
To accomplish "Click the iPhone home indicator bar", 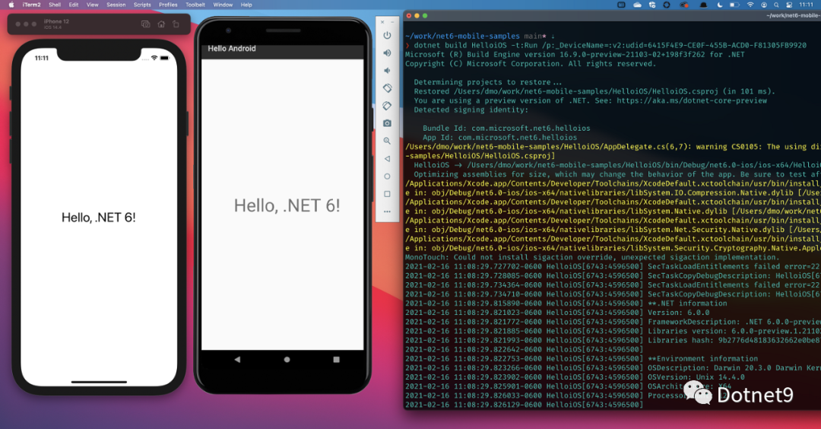I will (99, 382).
